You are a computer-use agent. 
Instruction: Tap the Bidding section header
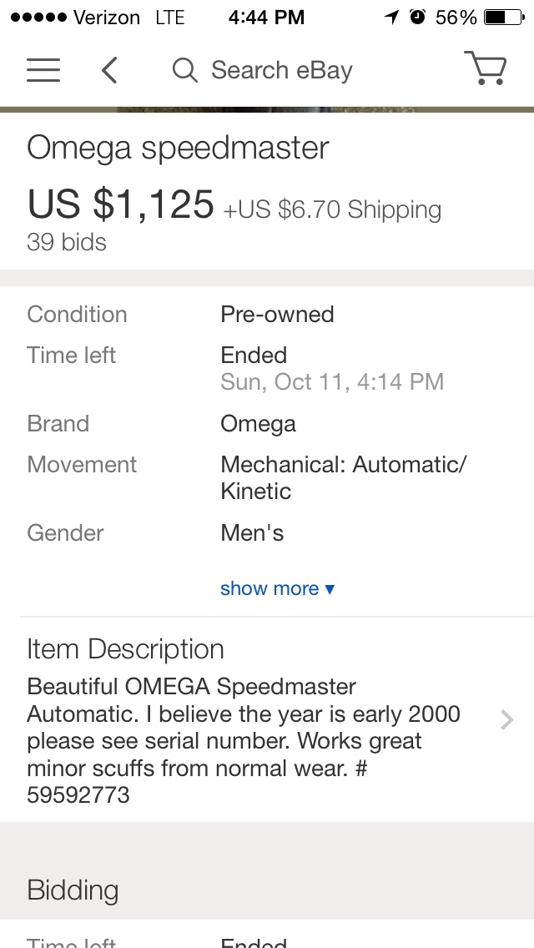(x=73, y=890)
